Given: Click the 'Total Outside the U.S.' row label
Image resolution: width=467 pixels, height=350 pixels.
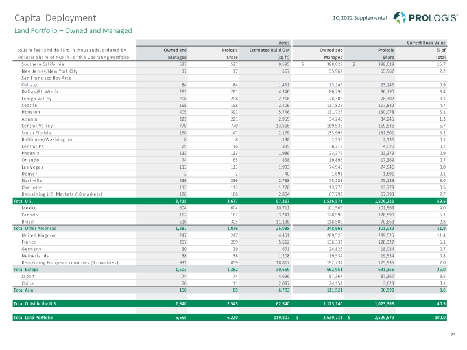Looking at the screenshot, I should (35, 304).
